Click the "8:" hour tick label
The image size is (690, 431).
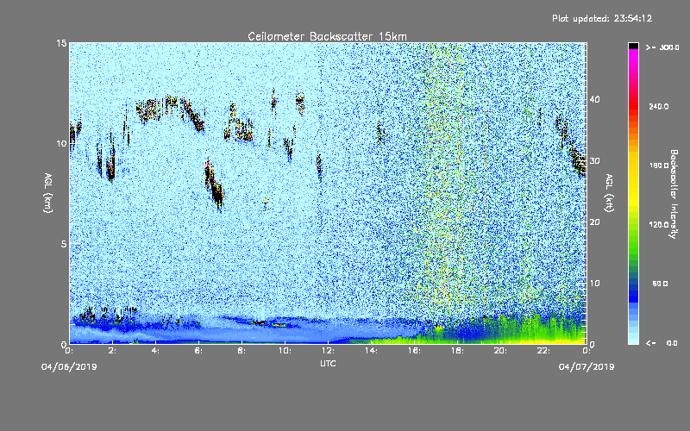(x=241, y=351)
